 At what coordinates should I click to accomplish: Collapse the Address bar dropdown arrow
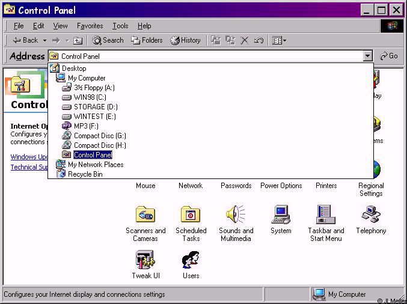[x=367, y=56]
